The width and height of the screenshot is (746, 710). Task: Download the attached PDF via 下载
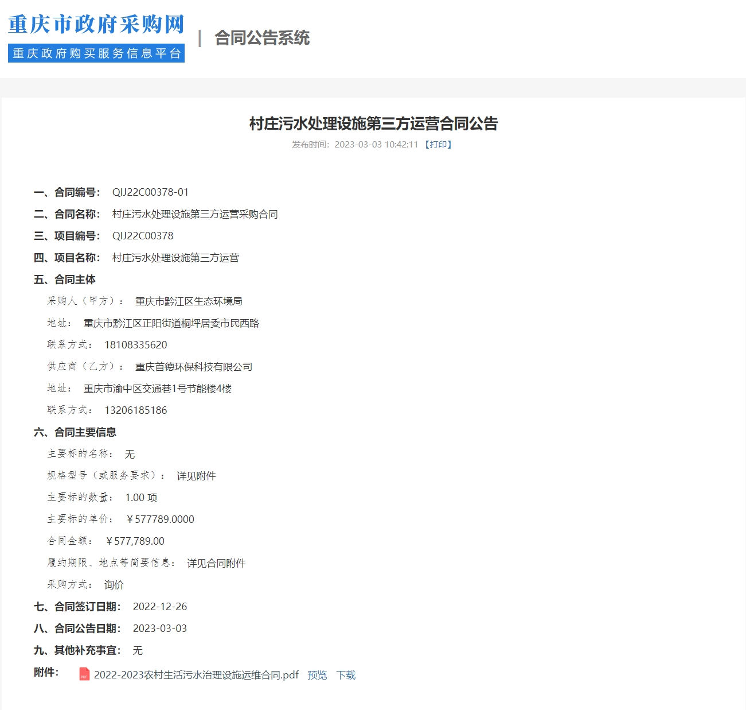coord(346,675)
